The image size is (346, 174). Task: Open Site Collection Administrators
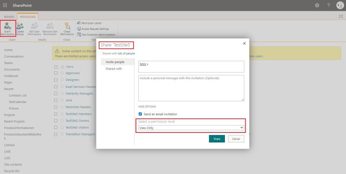point(96,35)
